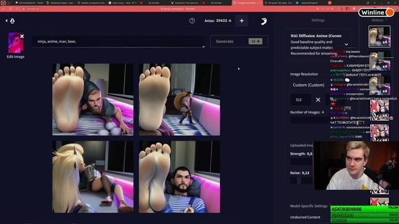Click the Image Resolution label
The width and height of the screenshot is (399, 224).
[x=304, y=74]
